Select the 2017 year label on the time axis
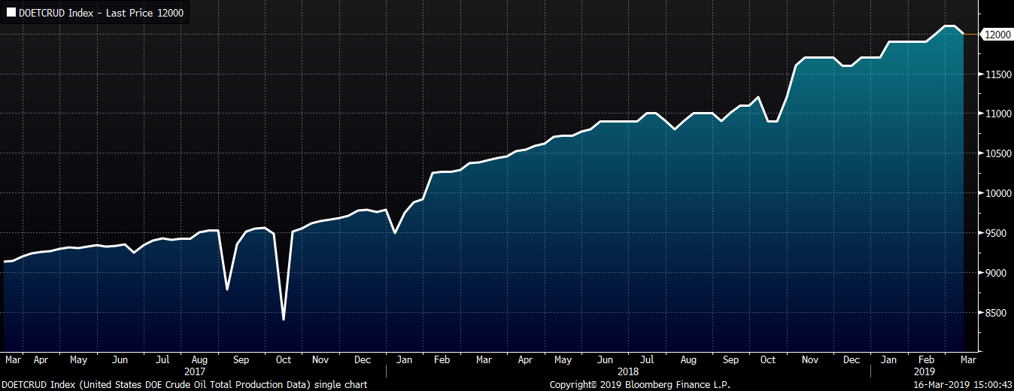The image size is (1014, 391). (x=195, y=371)
